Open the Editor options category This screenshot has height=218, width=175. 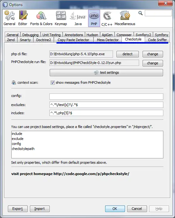click(x=23, y=19)
